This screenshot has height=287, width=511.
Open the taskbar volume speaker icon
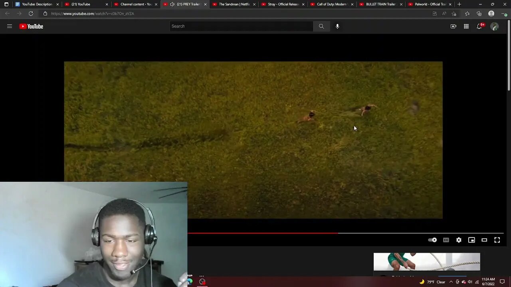(470, 282)
